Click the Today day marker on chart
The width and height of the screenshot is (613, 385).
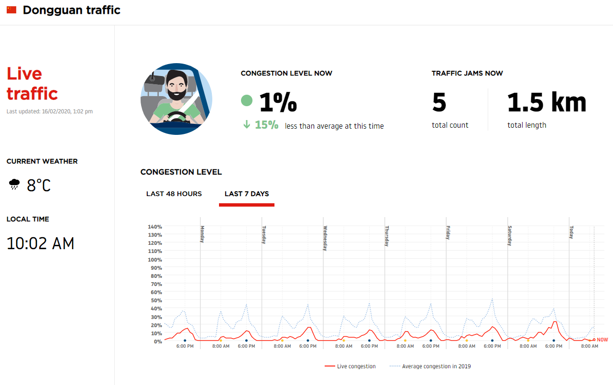coord(571,232)
